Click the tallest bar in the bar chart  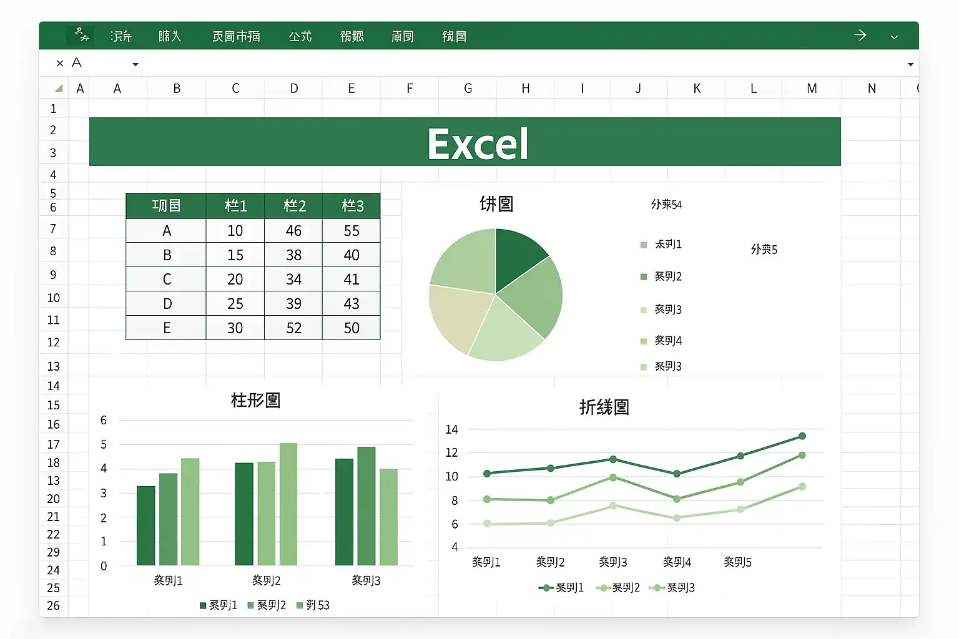288,504
